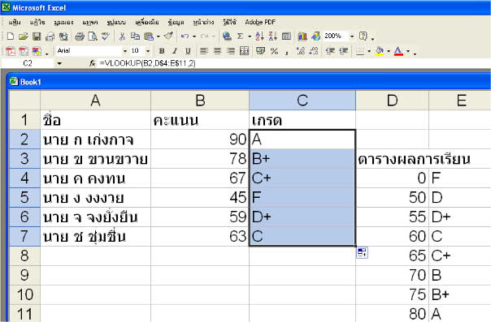Screen dimensions: 491x322
Task: Open Excel Help question mark icon
Action: [x=363, y=36]
